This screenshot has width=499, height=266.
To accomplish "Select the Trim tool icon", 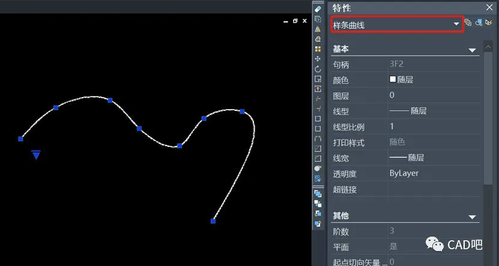I will [318, 98].
